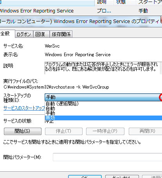Viewport: 162px width, 178px height.
Task: Open the ログオン tab
Action: (24, 34)
